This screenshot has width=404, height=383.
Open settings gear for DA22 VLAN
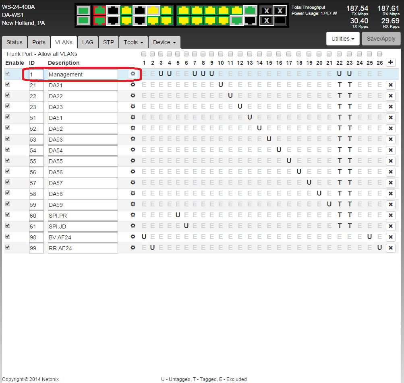coord(133,95)
